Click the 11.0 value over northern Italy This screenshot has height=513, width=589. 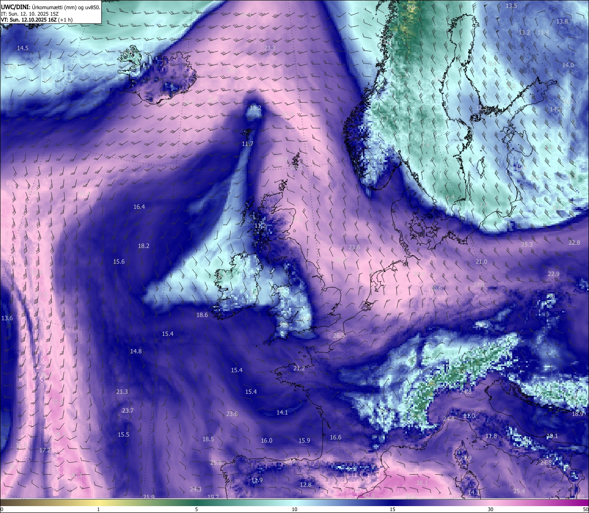469,416
